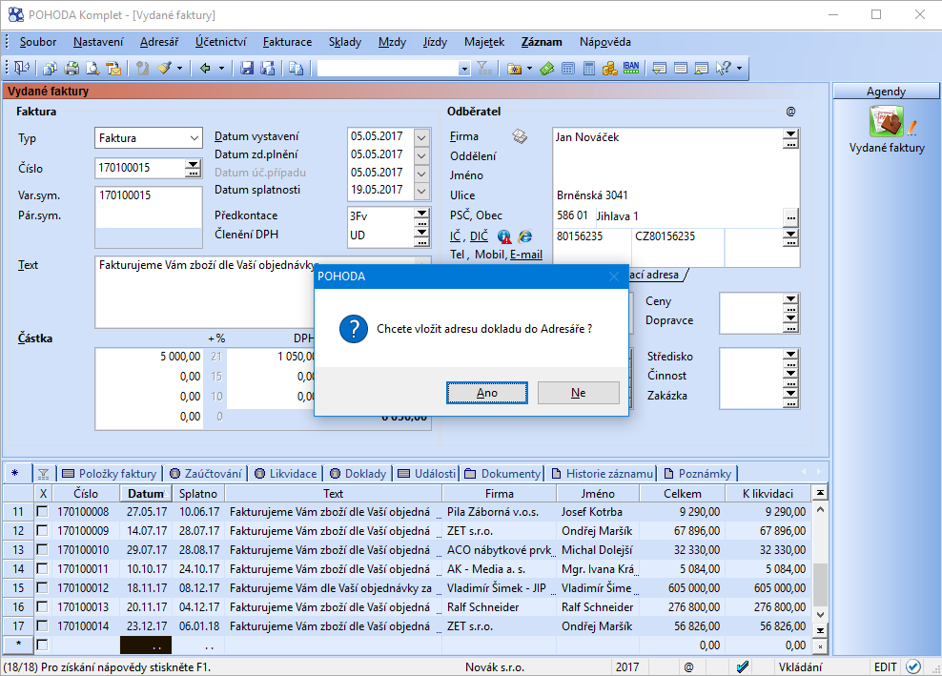Click the filter icon tab above the table
The image size is (942, 676).
click(43, 474)
